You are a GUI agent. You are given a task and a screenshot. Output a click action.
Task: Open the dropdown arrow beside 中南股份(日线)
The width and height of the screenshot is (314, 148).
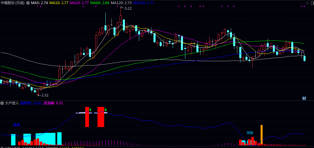pos(28,3)
